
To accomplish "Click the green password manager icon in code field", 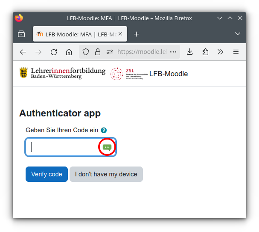I will 107,147.
